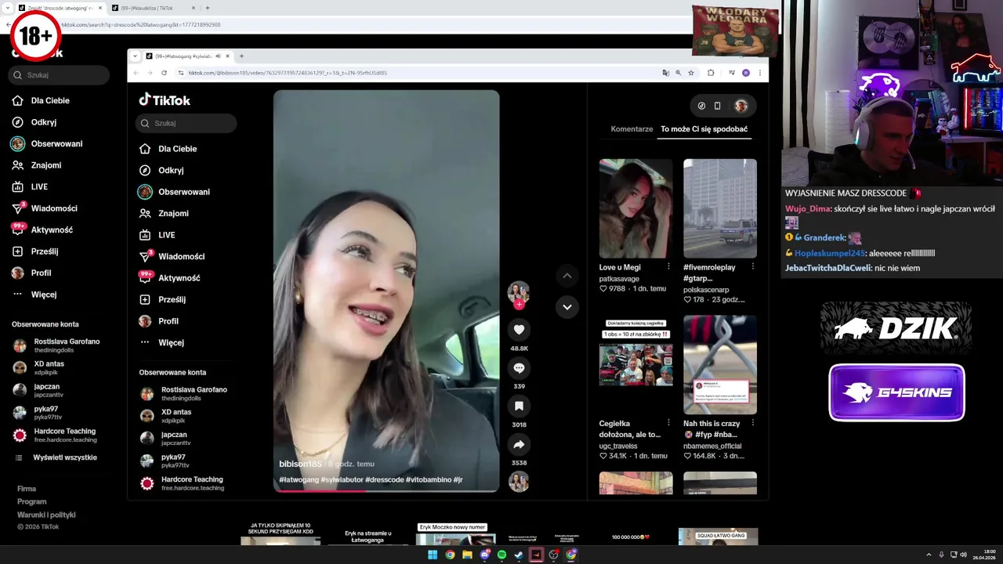This screenshot has height=564, width=1003.
Task: Open the Windows Start menu
Action: coord(433,555)
